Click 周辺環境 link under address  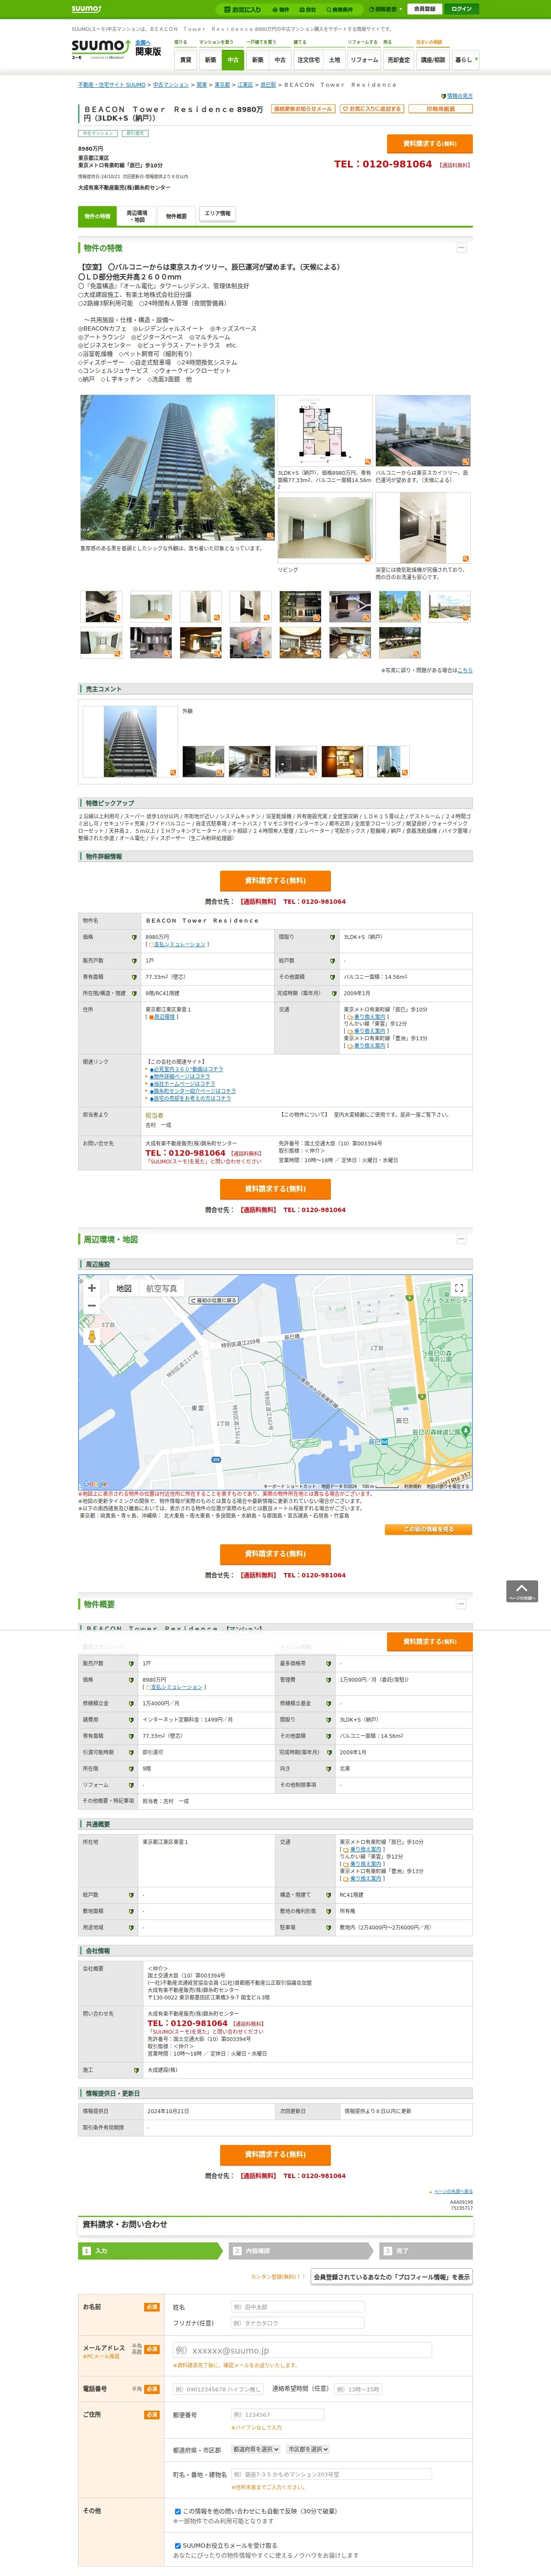pyautogui.click(x=163, y=1017)
